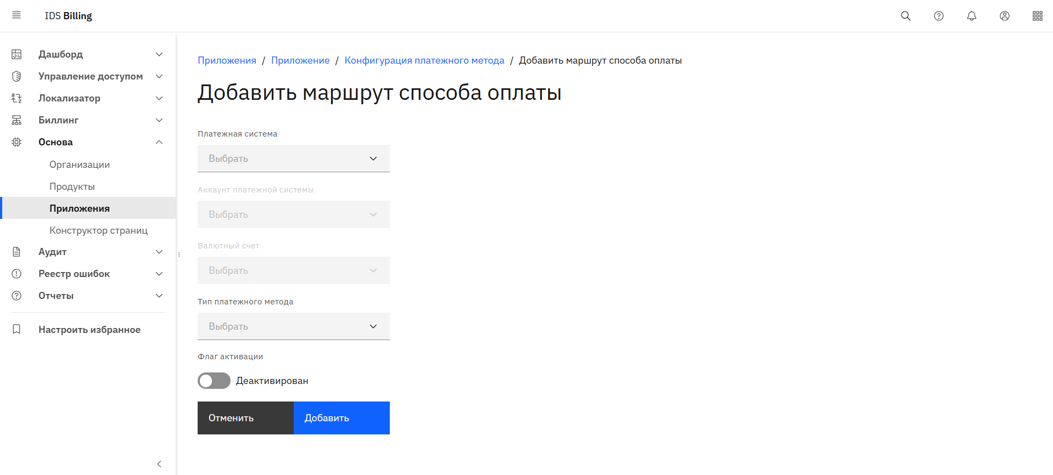Go to Конфигурация платежного метода breadcrumb
Screen dimensions: 1053x475
(424, 60)
